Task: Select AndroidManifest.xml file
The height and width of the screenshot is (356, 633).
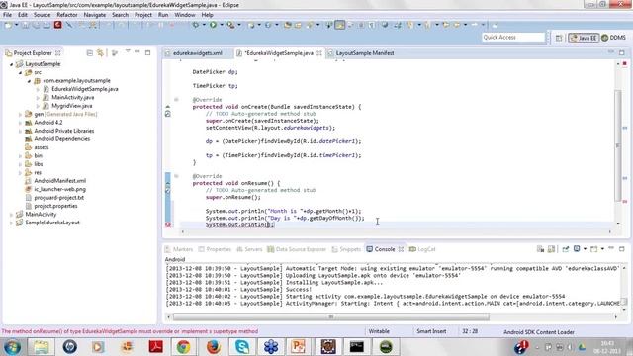Action: click(59, 181)
